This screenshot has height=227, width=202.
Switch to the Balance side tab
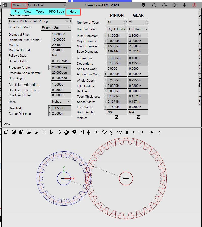point(200,49)
